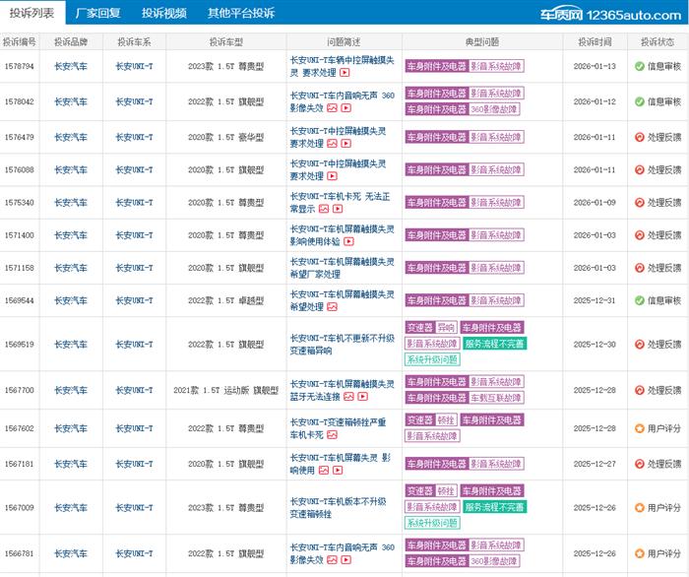
Task: Switch to the 厂家回复 tab
Action: click(98, 13)
